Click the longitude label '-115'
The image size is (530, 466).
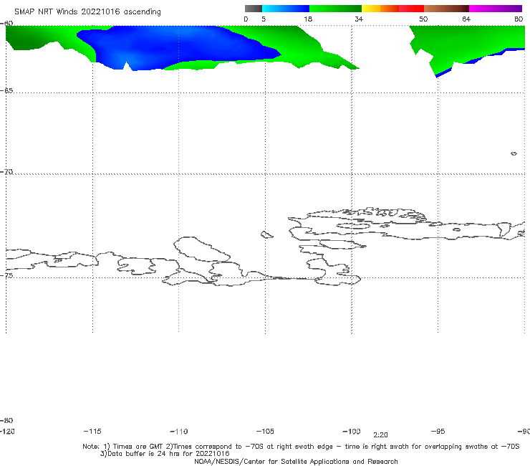click(x=92, y=431)
